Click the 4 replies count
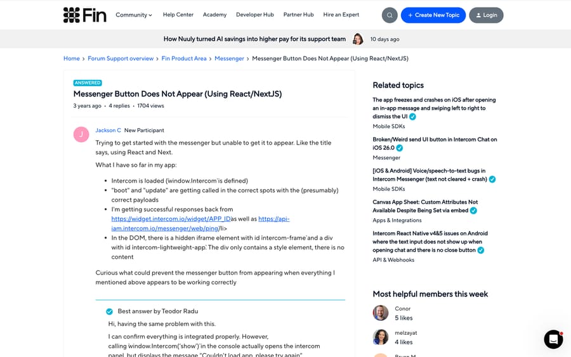571x357 pixels. pyautogui.click(x=119, y=106)
